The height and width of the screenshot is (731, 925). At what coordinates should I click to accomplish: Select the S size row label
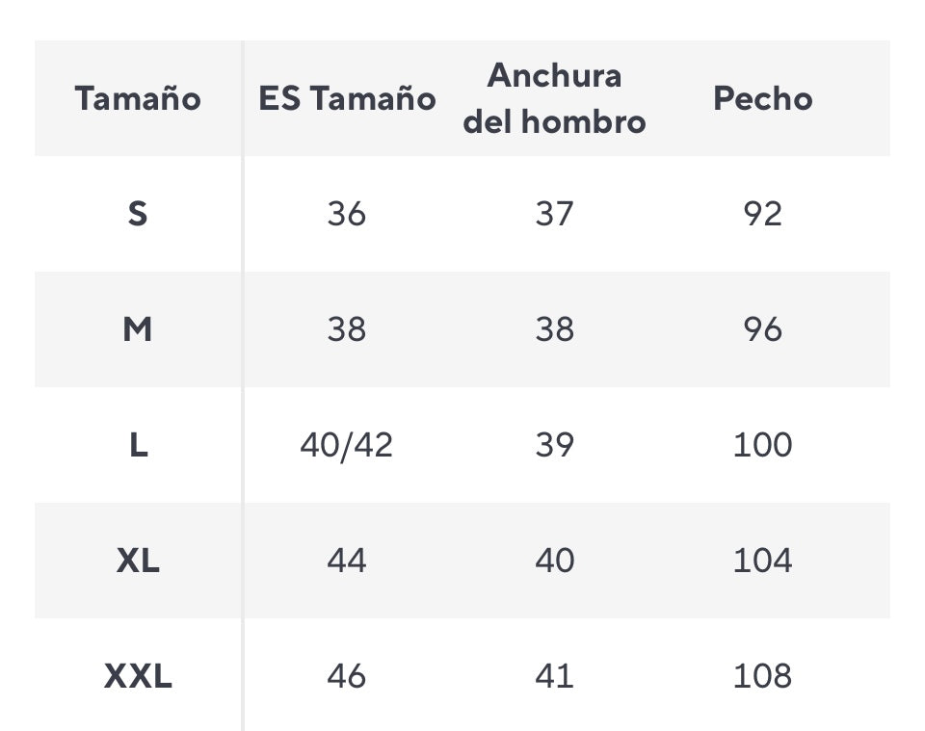tap(138, 214)
